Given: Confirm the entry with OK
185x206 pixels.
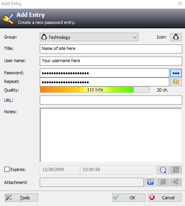Looking at the screenshot, I should point(129,197).
